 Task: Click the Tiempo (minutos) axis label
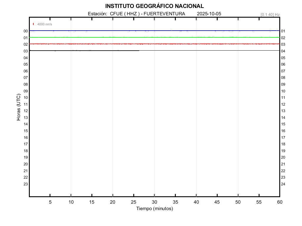[x=154, y=209]
